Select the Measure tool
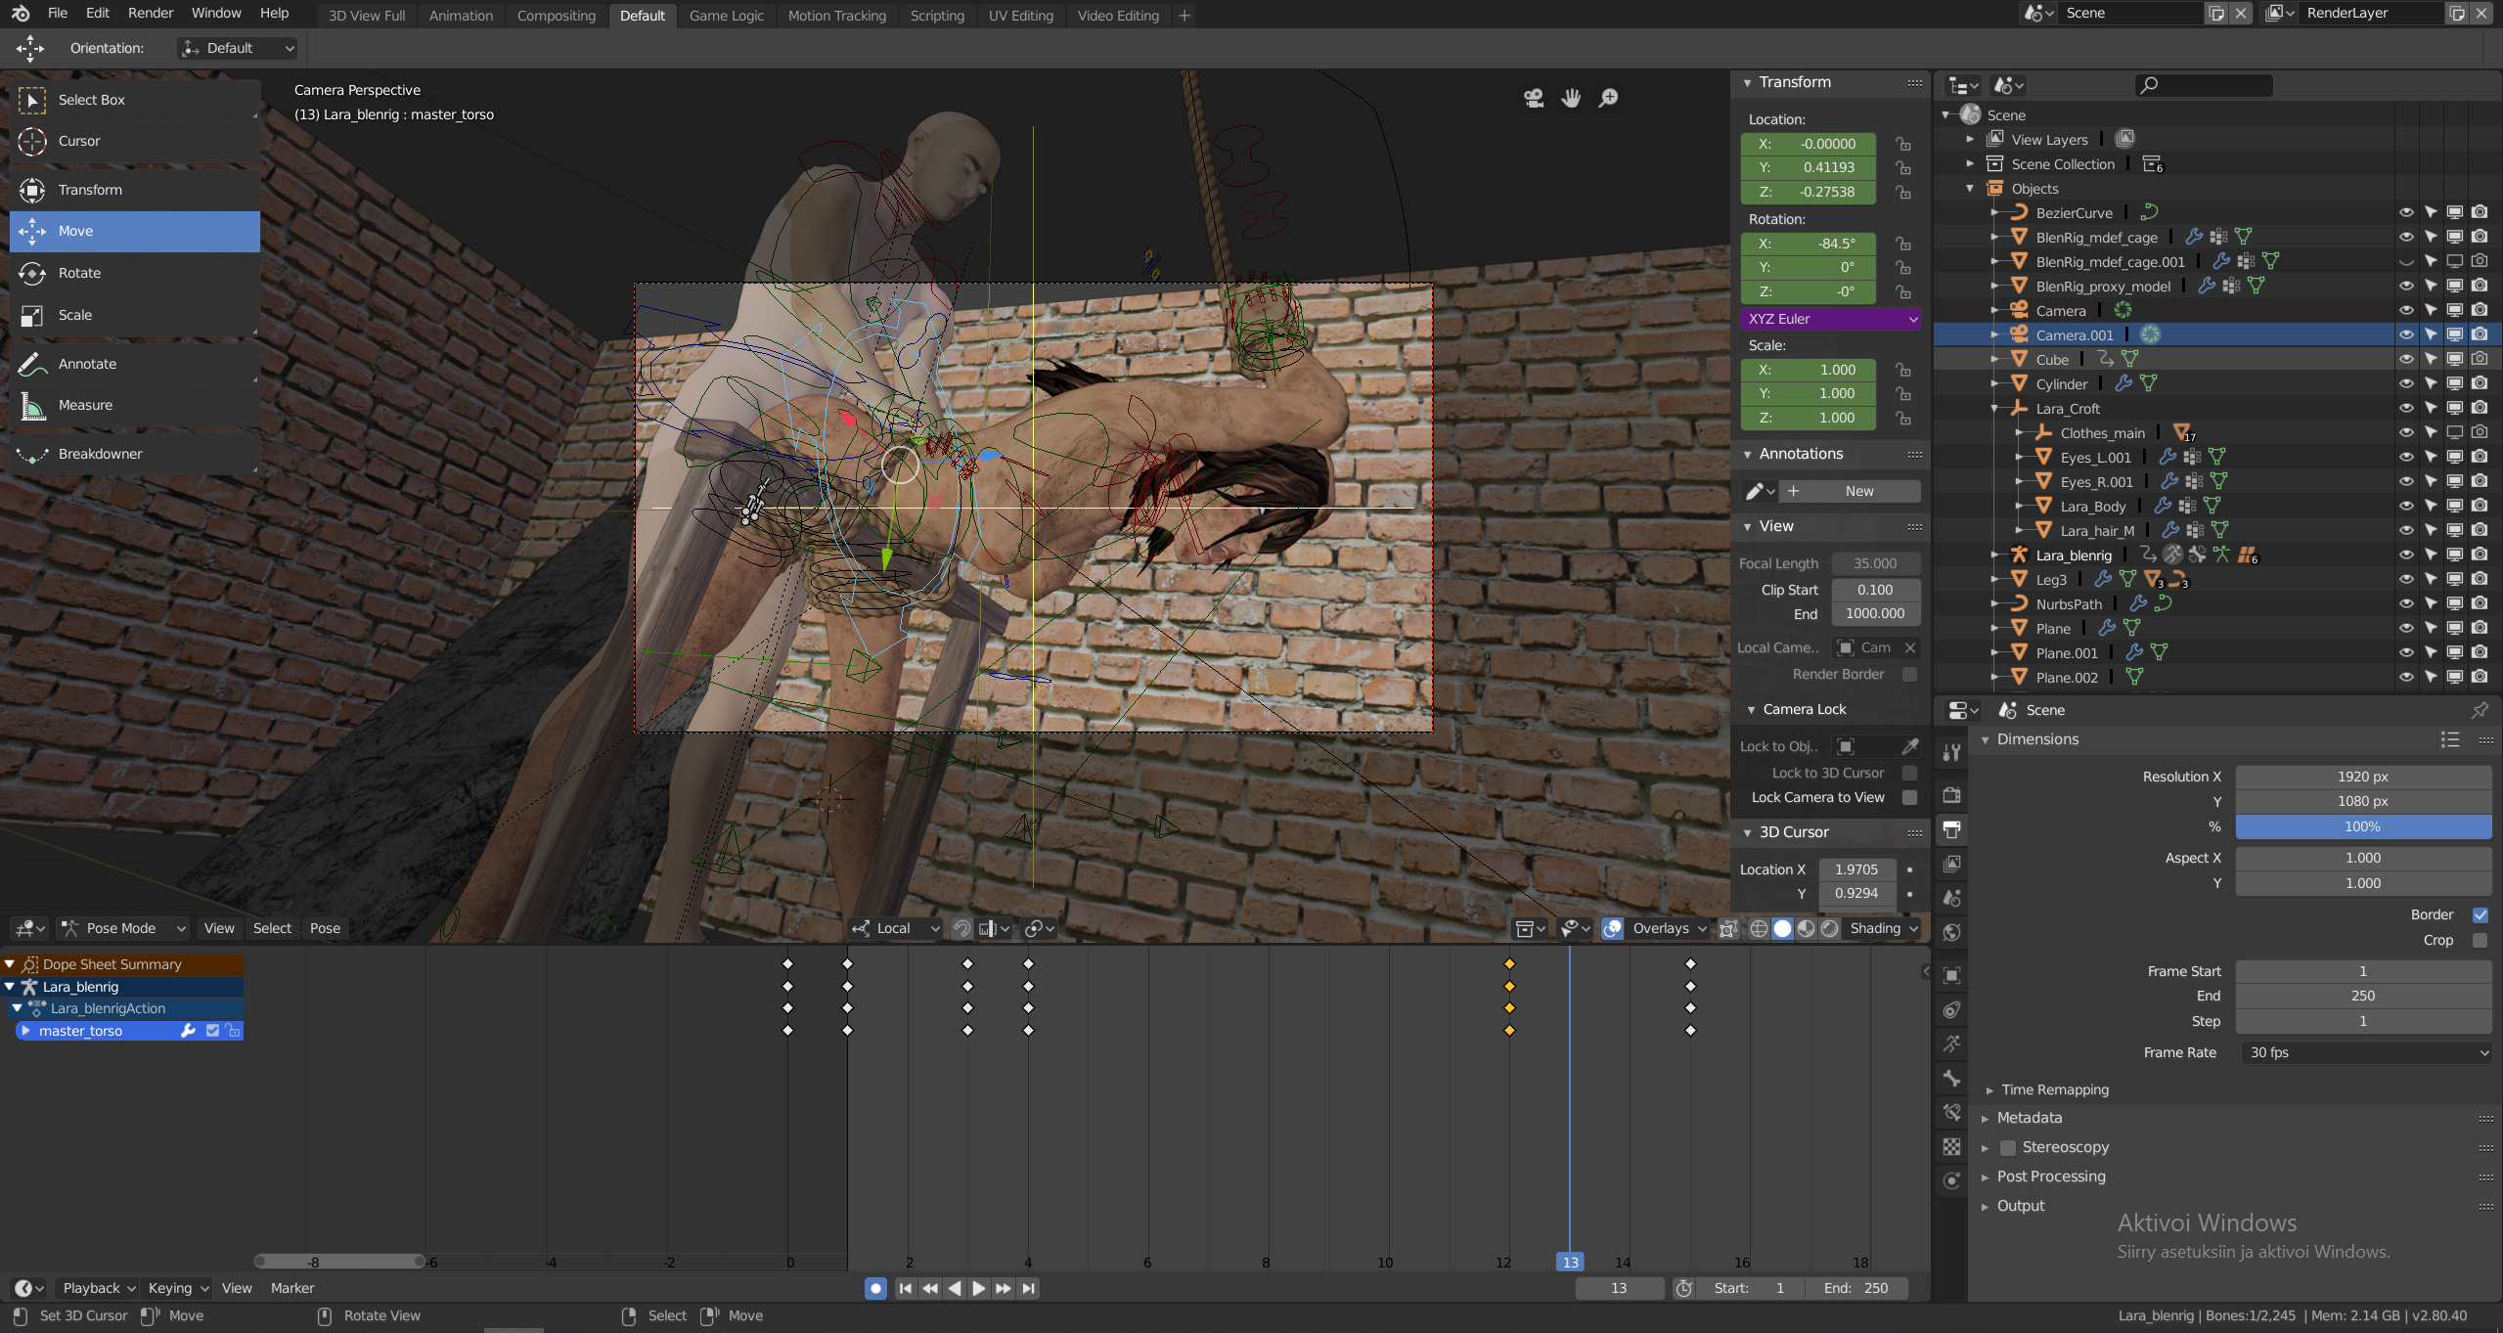 pyautogui.click(x=135, y=405)
